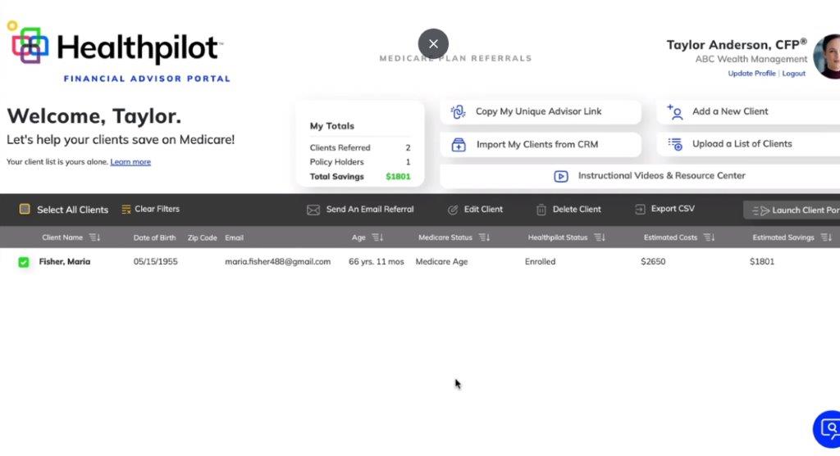Click the trash Delete Client icon
840x456 pixels.
[x=541, y=210]
